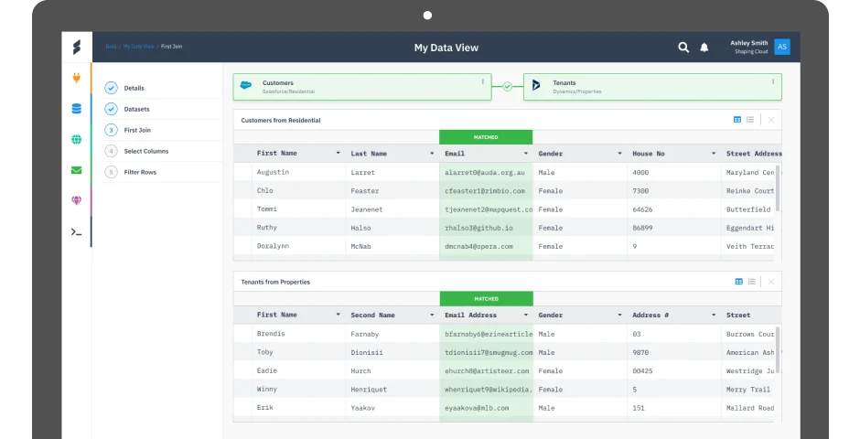Screen dimensions: 860x439
Task: Click the Jeanenet last name cell
Action: pyautogui.click(x=367, y=209)
